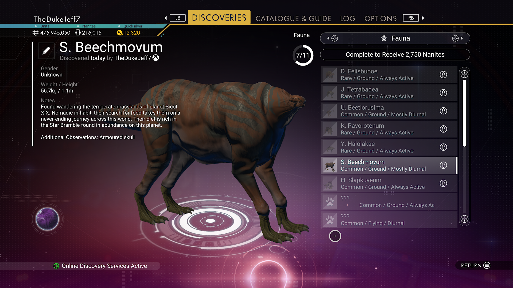Click the arrow right of RB button

point(423,18)
